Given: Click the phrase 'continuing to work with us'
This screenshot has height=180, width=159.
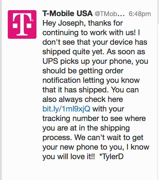Looking at the screenshot, I should [89, 33].
